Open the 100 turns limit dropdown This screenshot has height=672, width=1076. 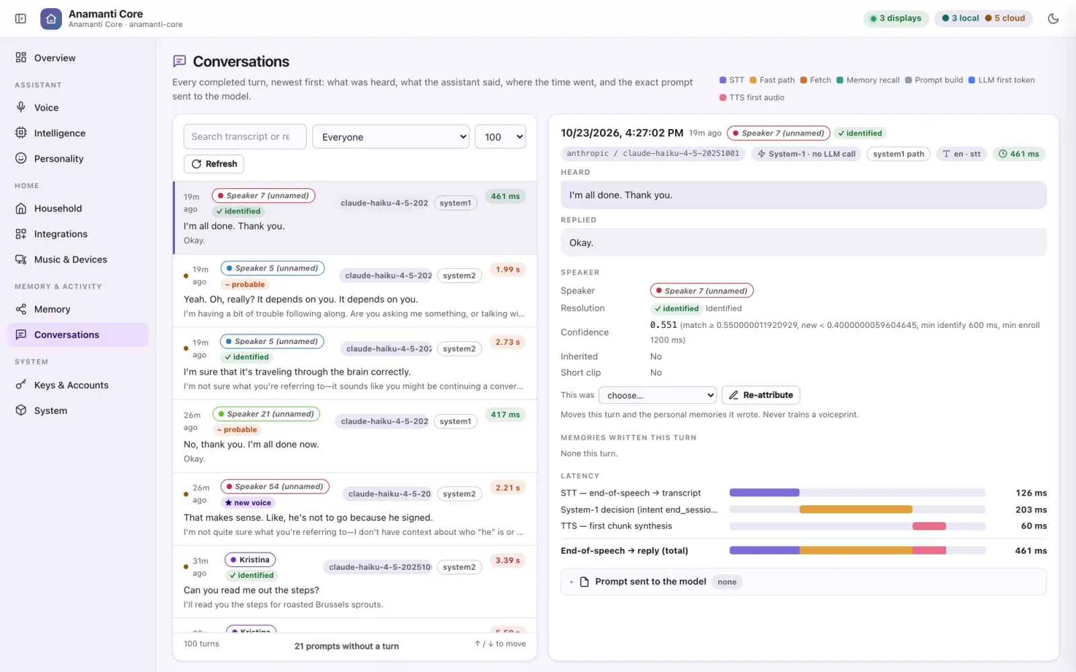point(500,136)
